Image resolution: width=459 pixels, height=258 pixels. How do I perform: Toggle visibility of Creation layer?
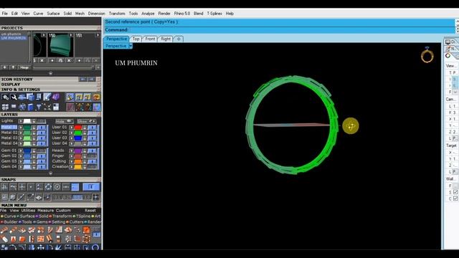point(92,167)
